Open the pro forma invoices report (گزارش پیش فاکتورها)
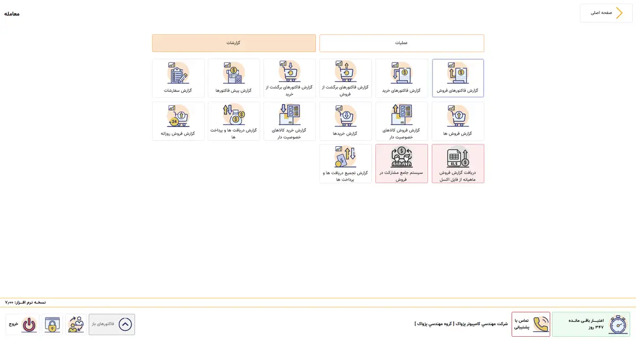636x341 pixels. pos(234,78)
